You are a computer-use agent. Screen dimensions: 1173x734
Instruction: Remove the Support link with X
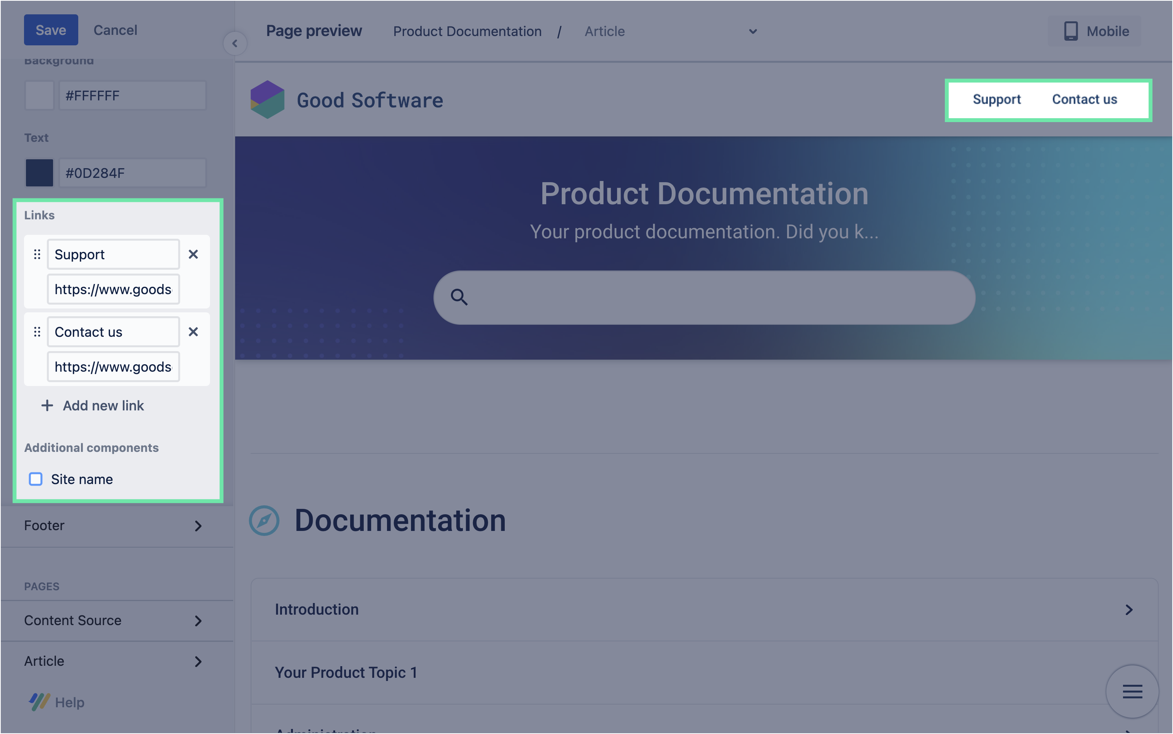193,254
